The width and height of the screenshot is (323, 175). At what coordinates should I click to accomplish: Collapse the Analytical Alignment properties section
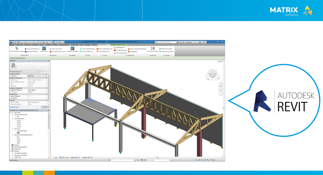tap(46, 88)
